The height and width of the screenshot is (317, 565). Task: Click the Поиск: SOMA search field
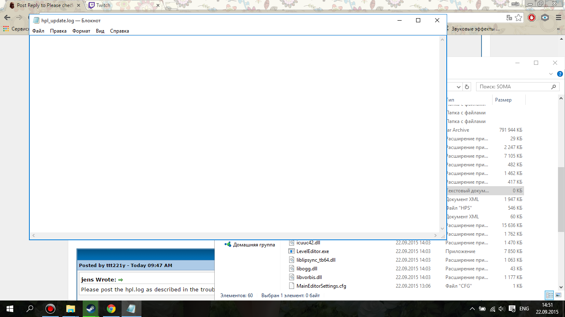coord(513,87)
